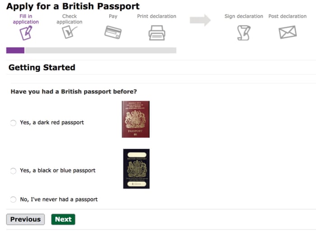The image size is (316, 233).
Task: Click the 'Print declaration' step label
Action: [157, 16]
